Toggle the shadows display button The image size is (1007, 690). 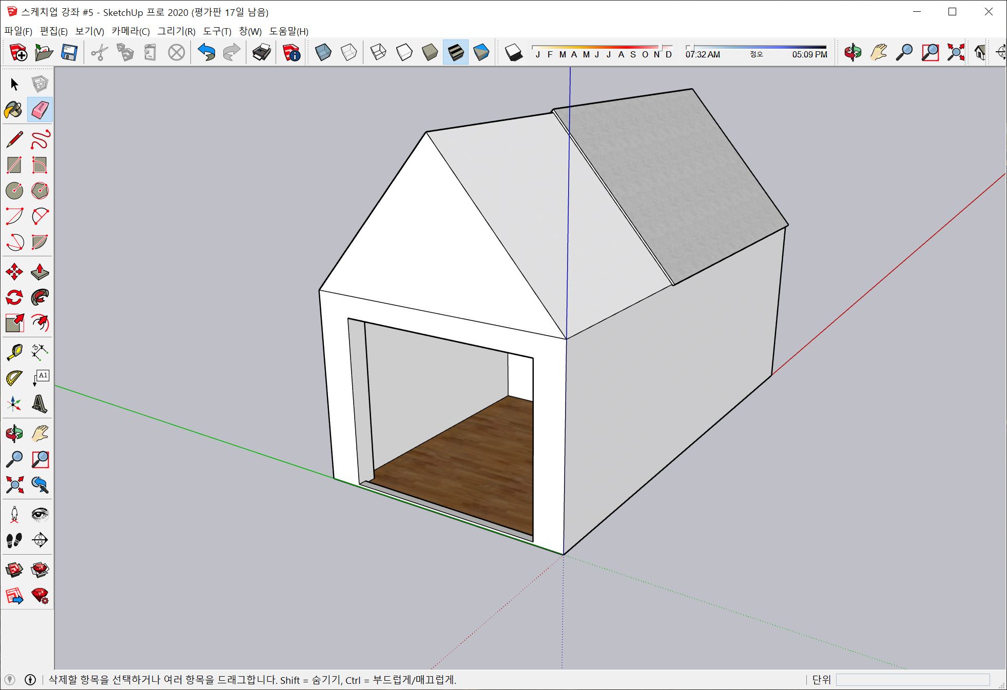513,52
